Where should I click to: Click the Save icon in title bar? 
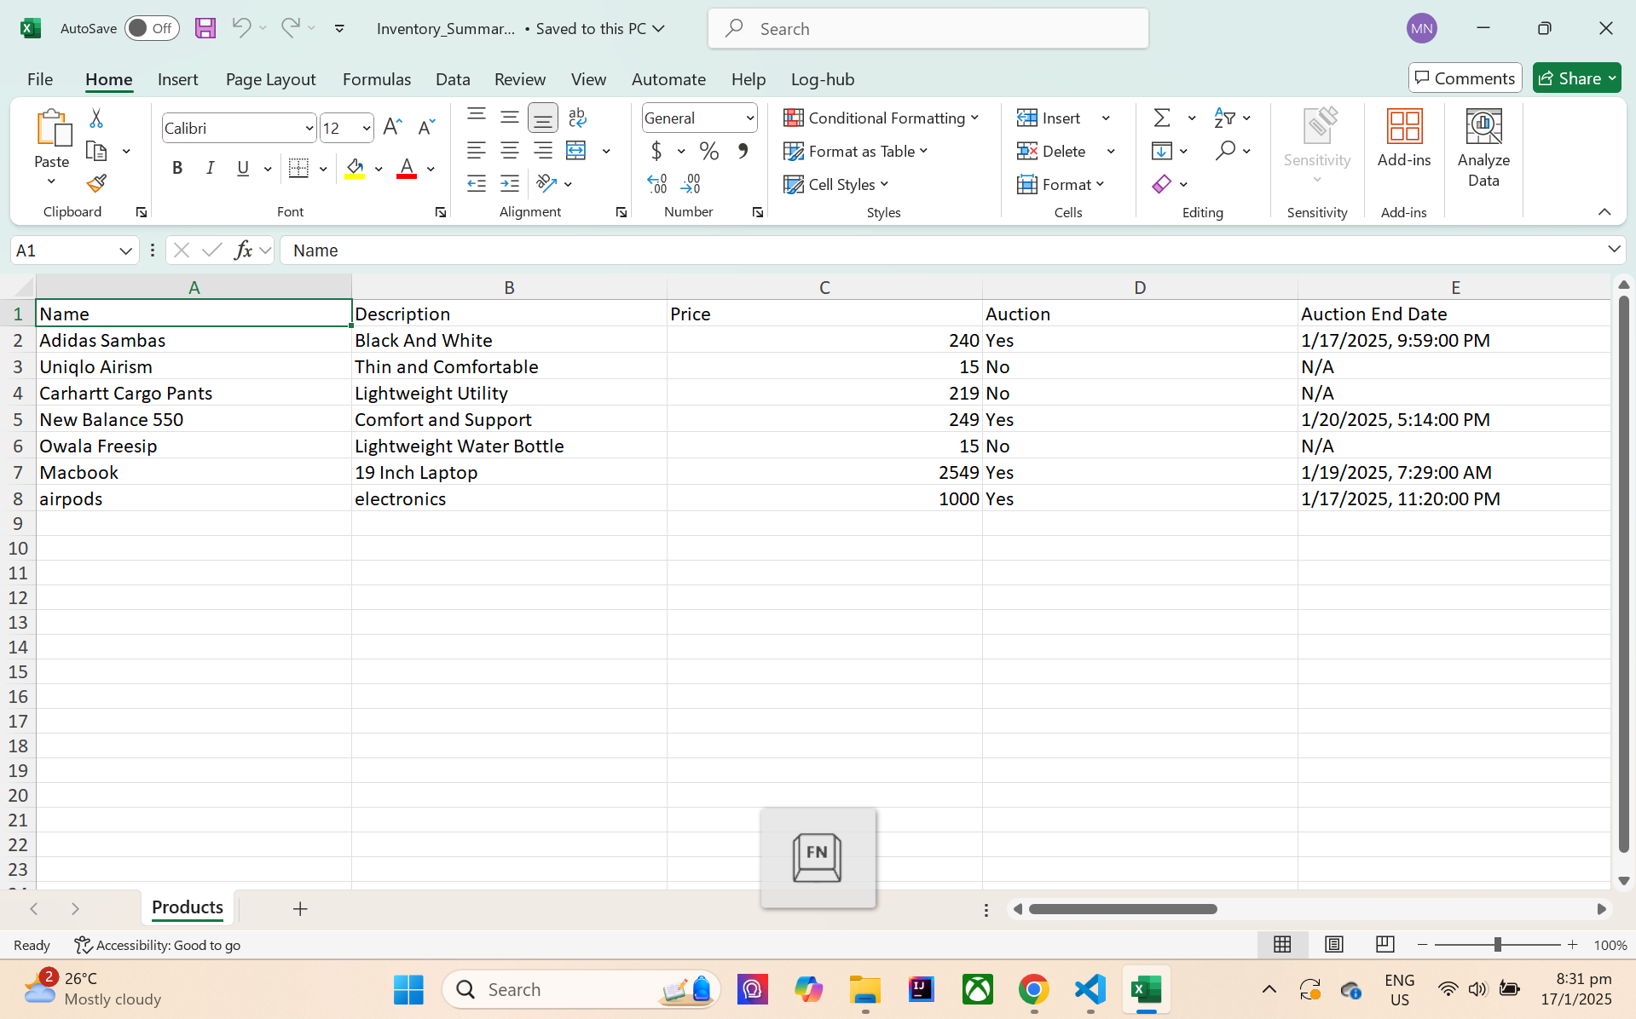(205, 28)
